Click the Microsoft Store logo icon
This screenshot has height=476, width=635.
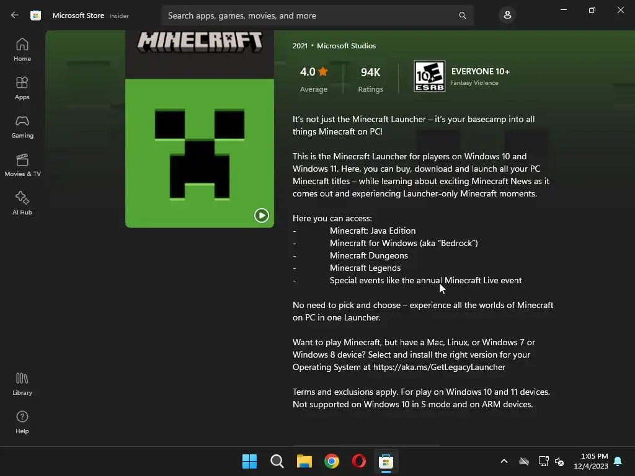[x=35, y=15]
